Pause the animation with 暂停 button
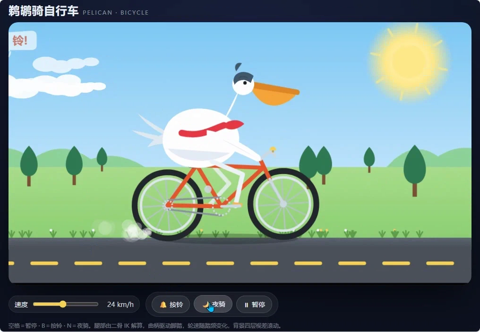Image resolution: width=480 pixels, height=332 pixels. (x=254, y=305)
